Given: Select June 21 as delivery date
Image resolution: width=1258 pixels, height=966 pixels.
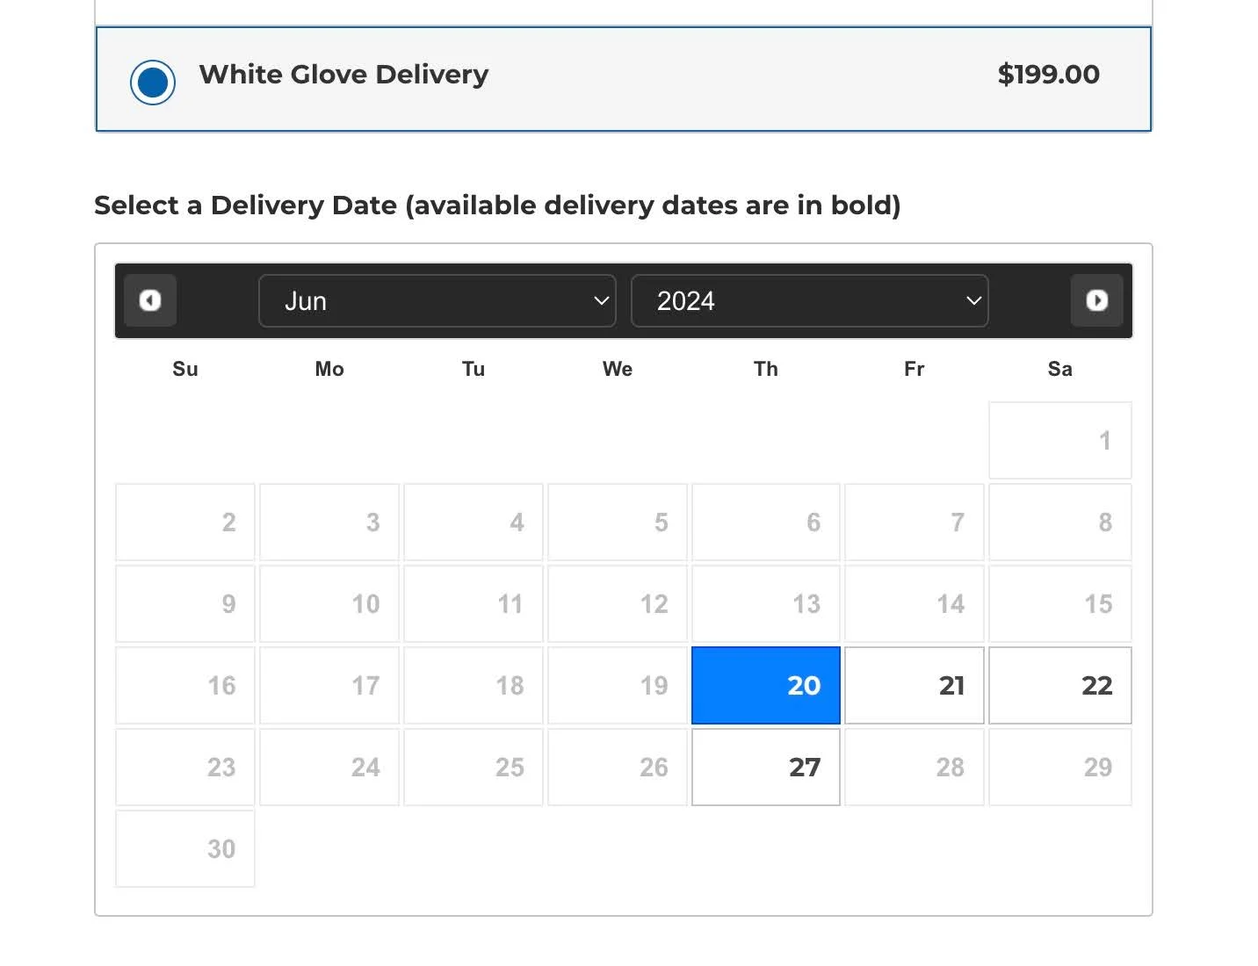Looking at the screenshot, I should (914, 685).
